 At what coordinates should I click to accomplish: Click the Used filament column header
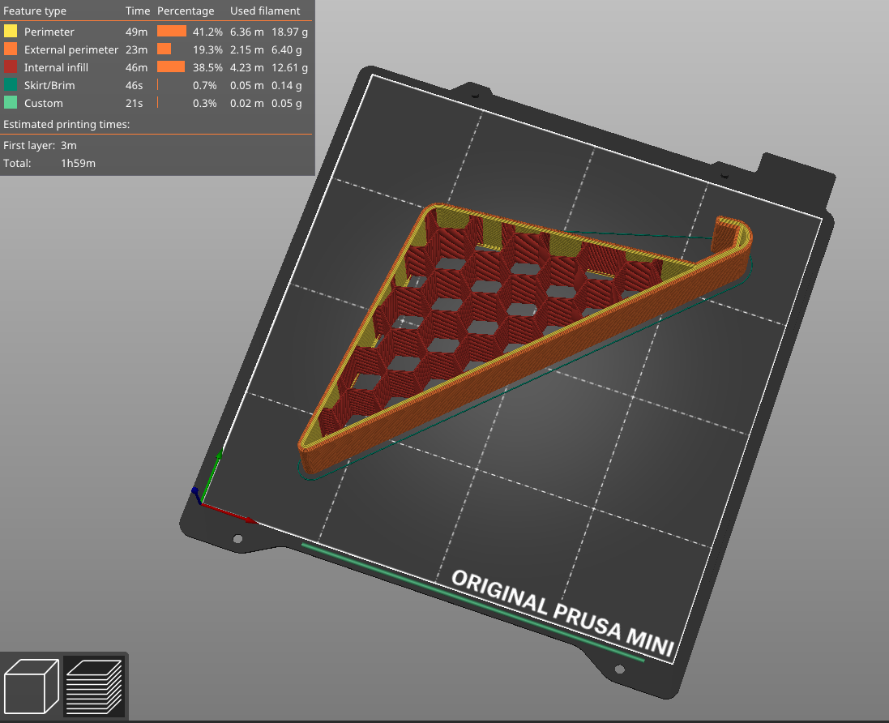[x=265, y=11]
